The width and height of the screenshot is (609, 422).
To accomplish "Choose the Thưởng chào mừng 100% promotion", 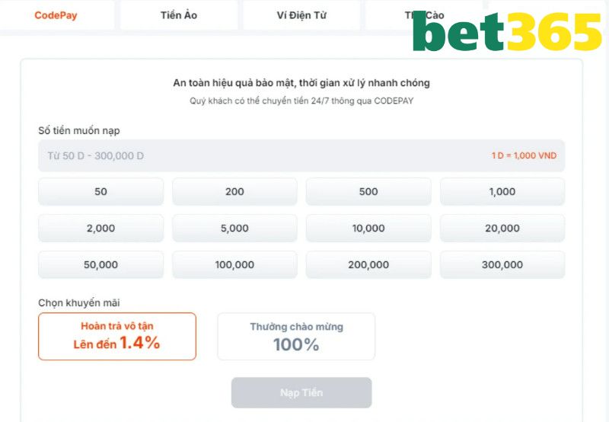I will pos(296,336).
